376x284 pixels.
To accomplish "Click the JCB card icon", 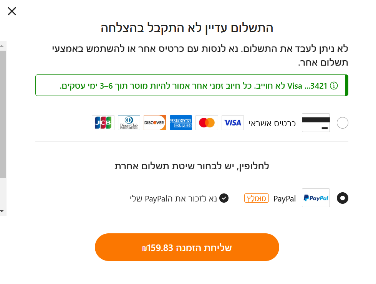I will point(103,122).
